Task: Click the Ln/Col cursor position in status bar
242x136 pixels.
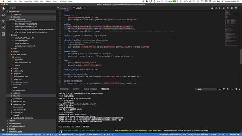Action: (x=198, y=134)
